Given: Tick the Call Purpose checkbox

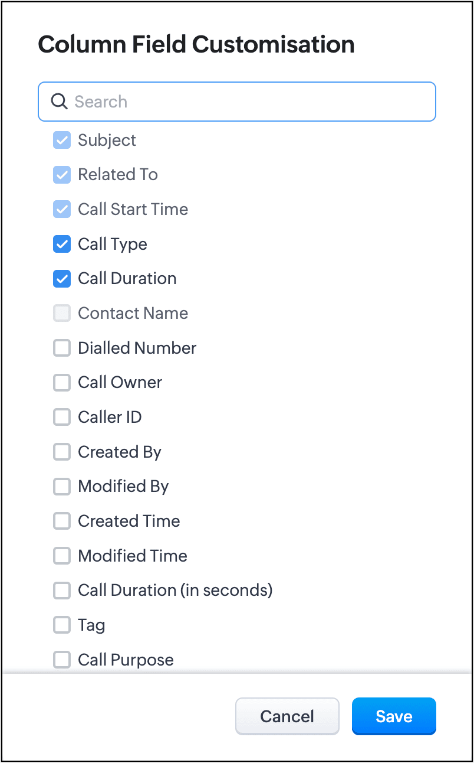Looking at the screenshot, I should click(62, 660).
